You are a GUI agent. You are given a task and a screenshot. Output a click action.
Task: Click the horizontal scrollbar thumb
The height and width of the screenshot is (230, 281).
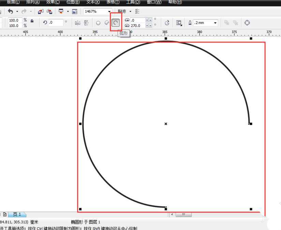[183, 215]
